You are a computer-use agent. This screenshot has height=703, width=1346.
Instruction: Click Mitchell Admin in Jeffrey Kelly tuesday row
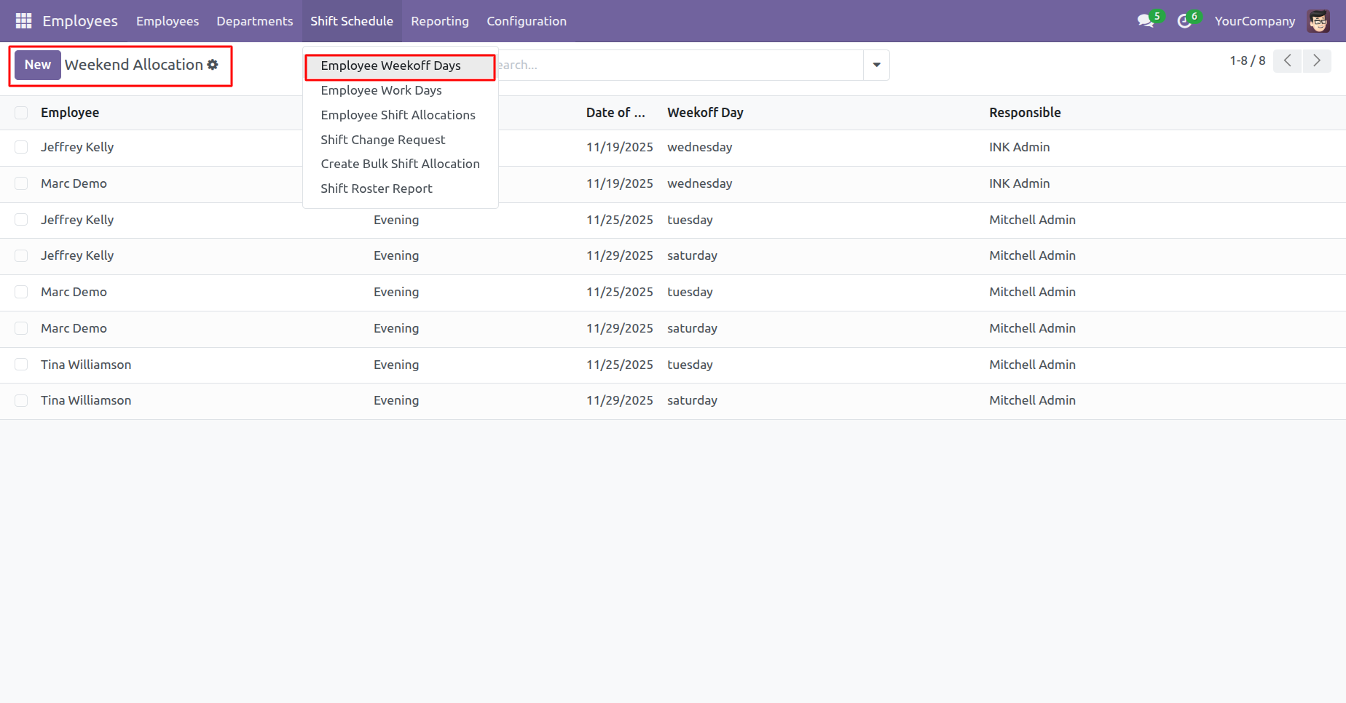(x=1032, y=220)
